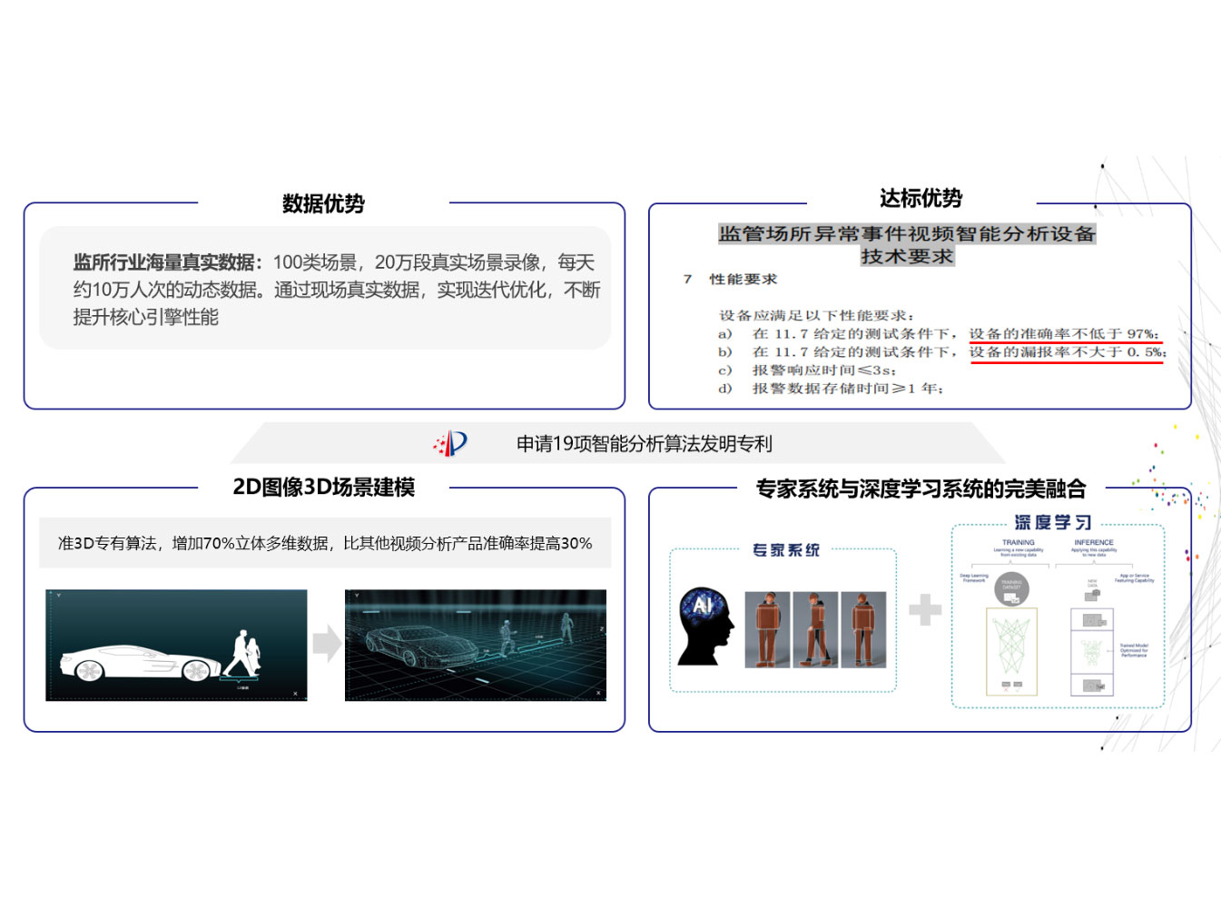This screenshot has width=1221, height=908.
Task: Click the red and blue company logo
Action: (451, 443)
